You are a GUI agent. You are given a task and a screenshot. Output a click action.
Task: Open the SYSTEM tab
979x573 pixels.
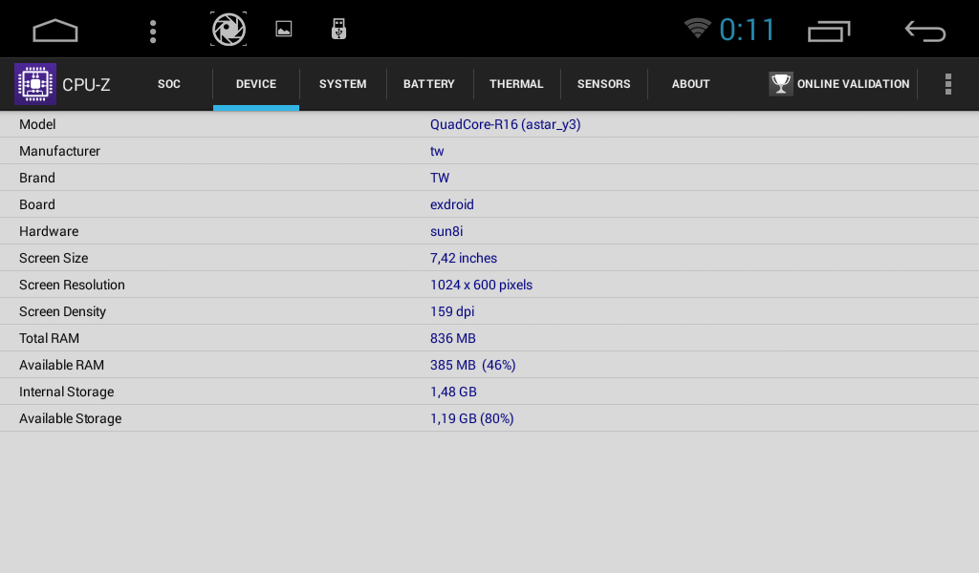(x=343, y=84)
